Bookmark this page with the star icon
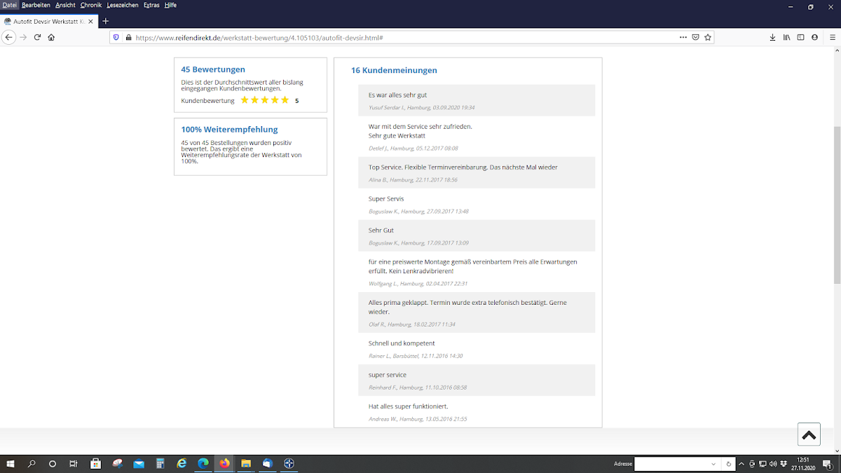Screen dimensions: 841x473 [x=708, y=37]
